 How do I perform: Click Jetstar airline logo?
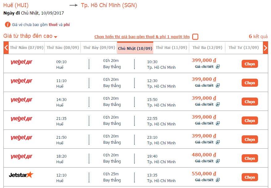point(21,175)
